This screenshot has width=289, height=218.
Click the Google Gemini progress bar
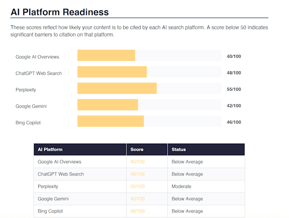[150, 105]
